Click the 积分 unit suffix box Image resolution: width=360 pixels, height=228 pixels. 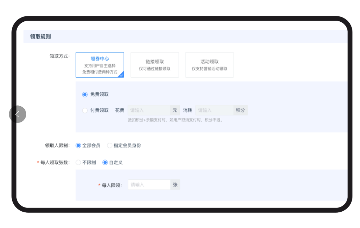coord(240,110)
